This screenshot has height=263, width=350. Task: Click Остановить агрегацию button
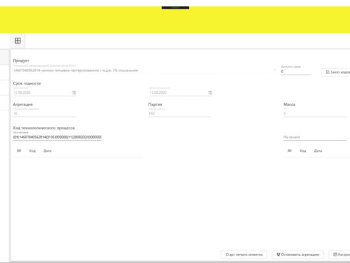point(298,254)
